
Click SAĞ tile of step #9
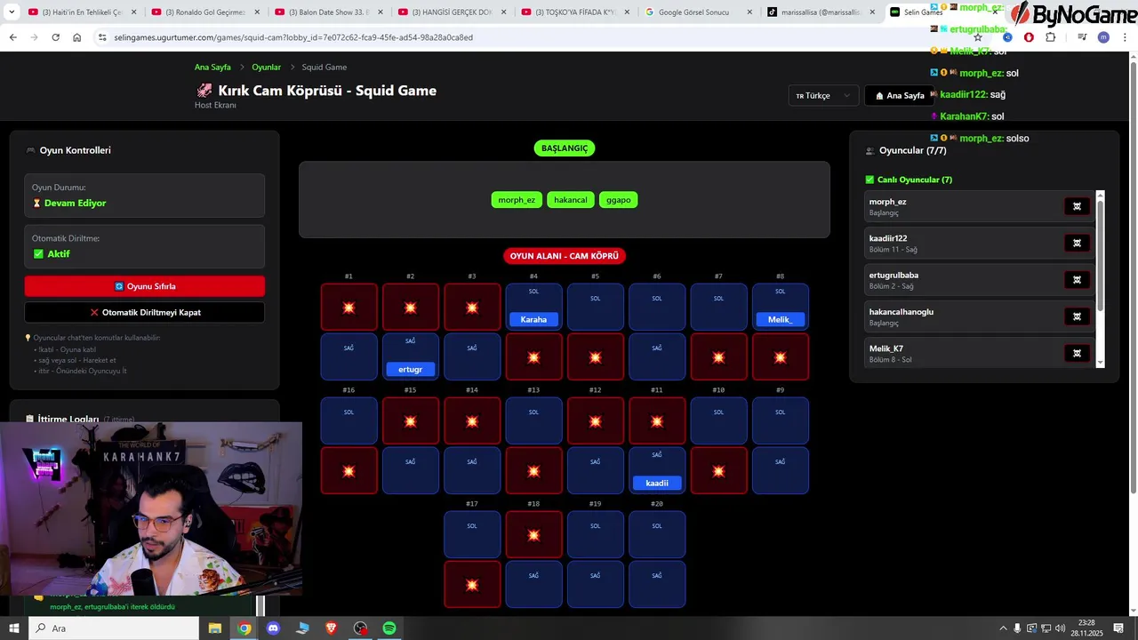pos(780,470)
